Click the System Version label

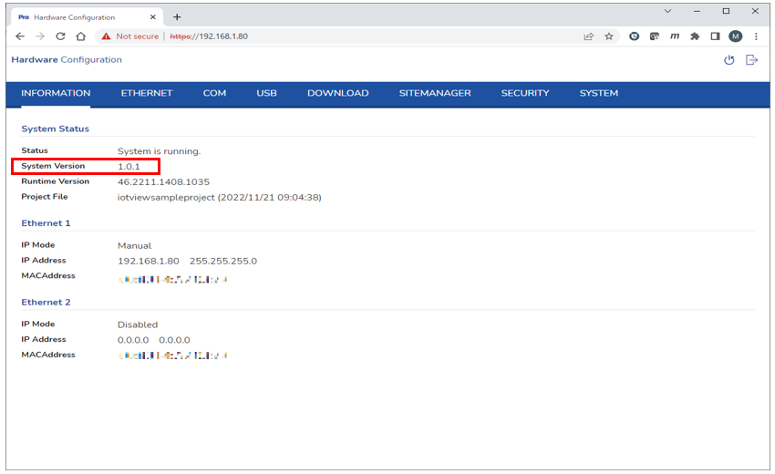53,166
